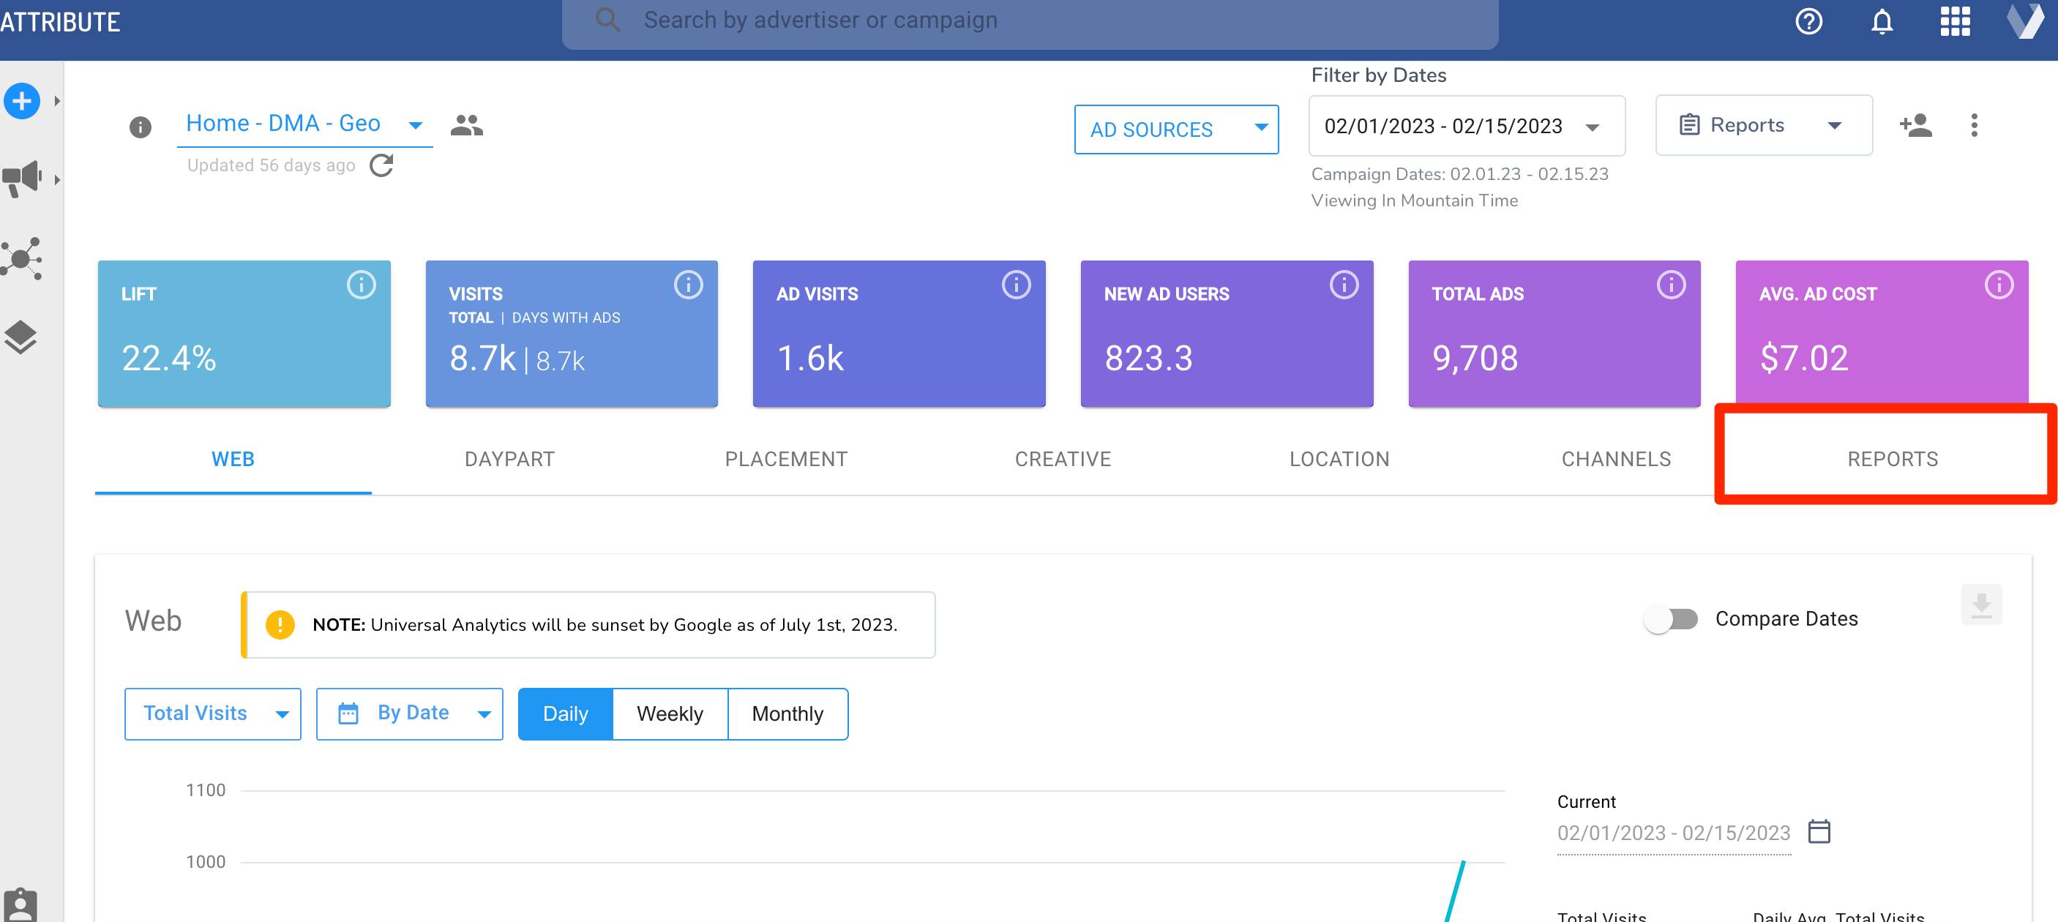Switch chart view to Monthly

pos(787,713)
